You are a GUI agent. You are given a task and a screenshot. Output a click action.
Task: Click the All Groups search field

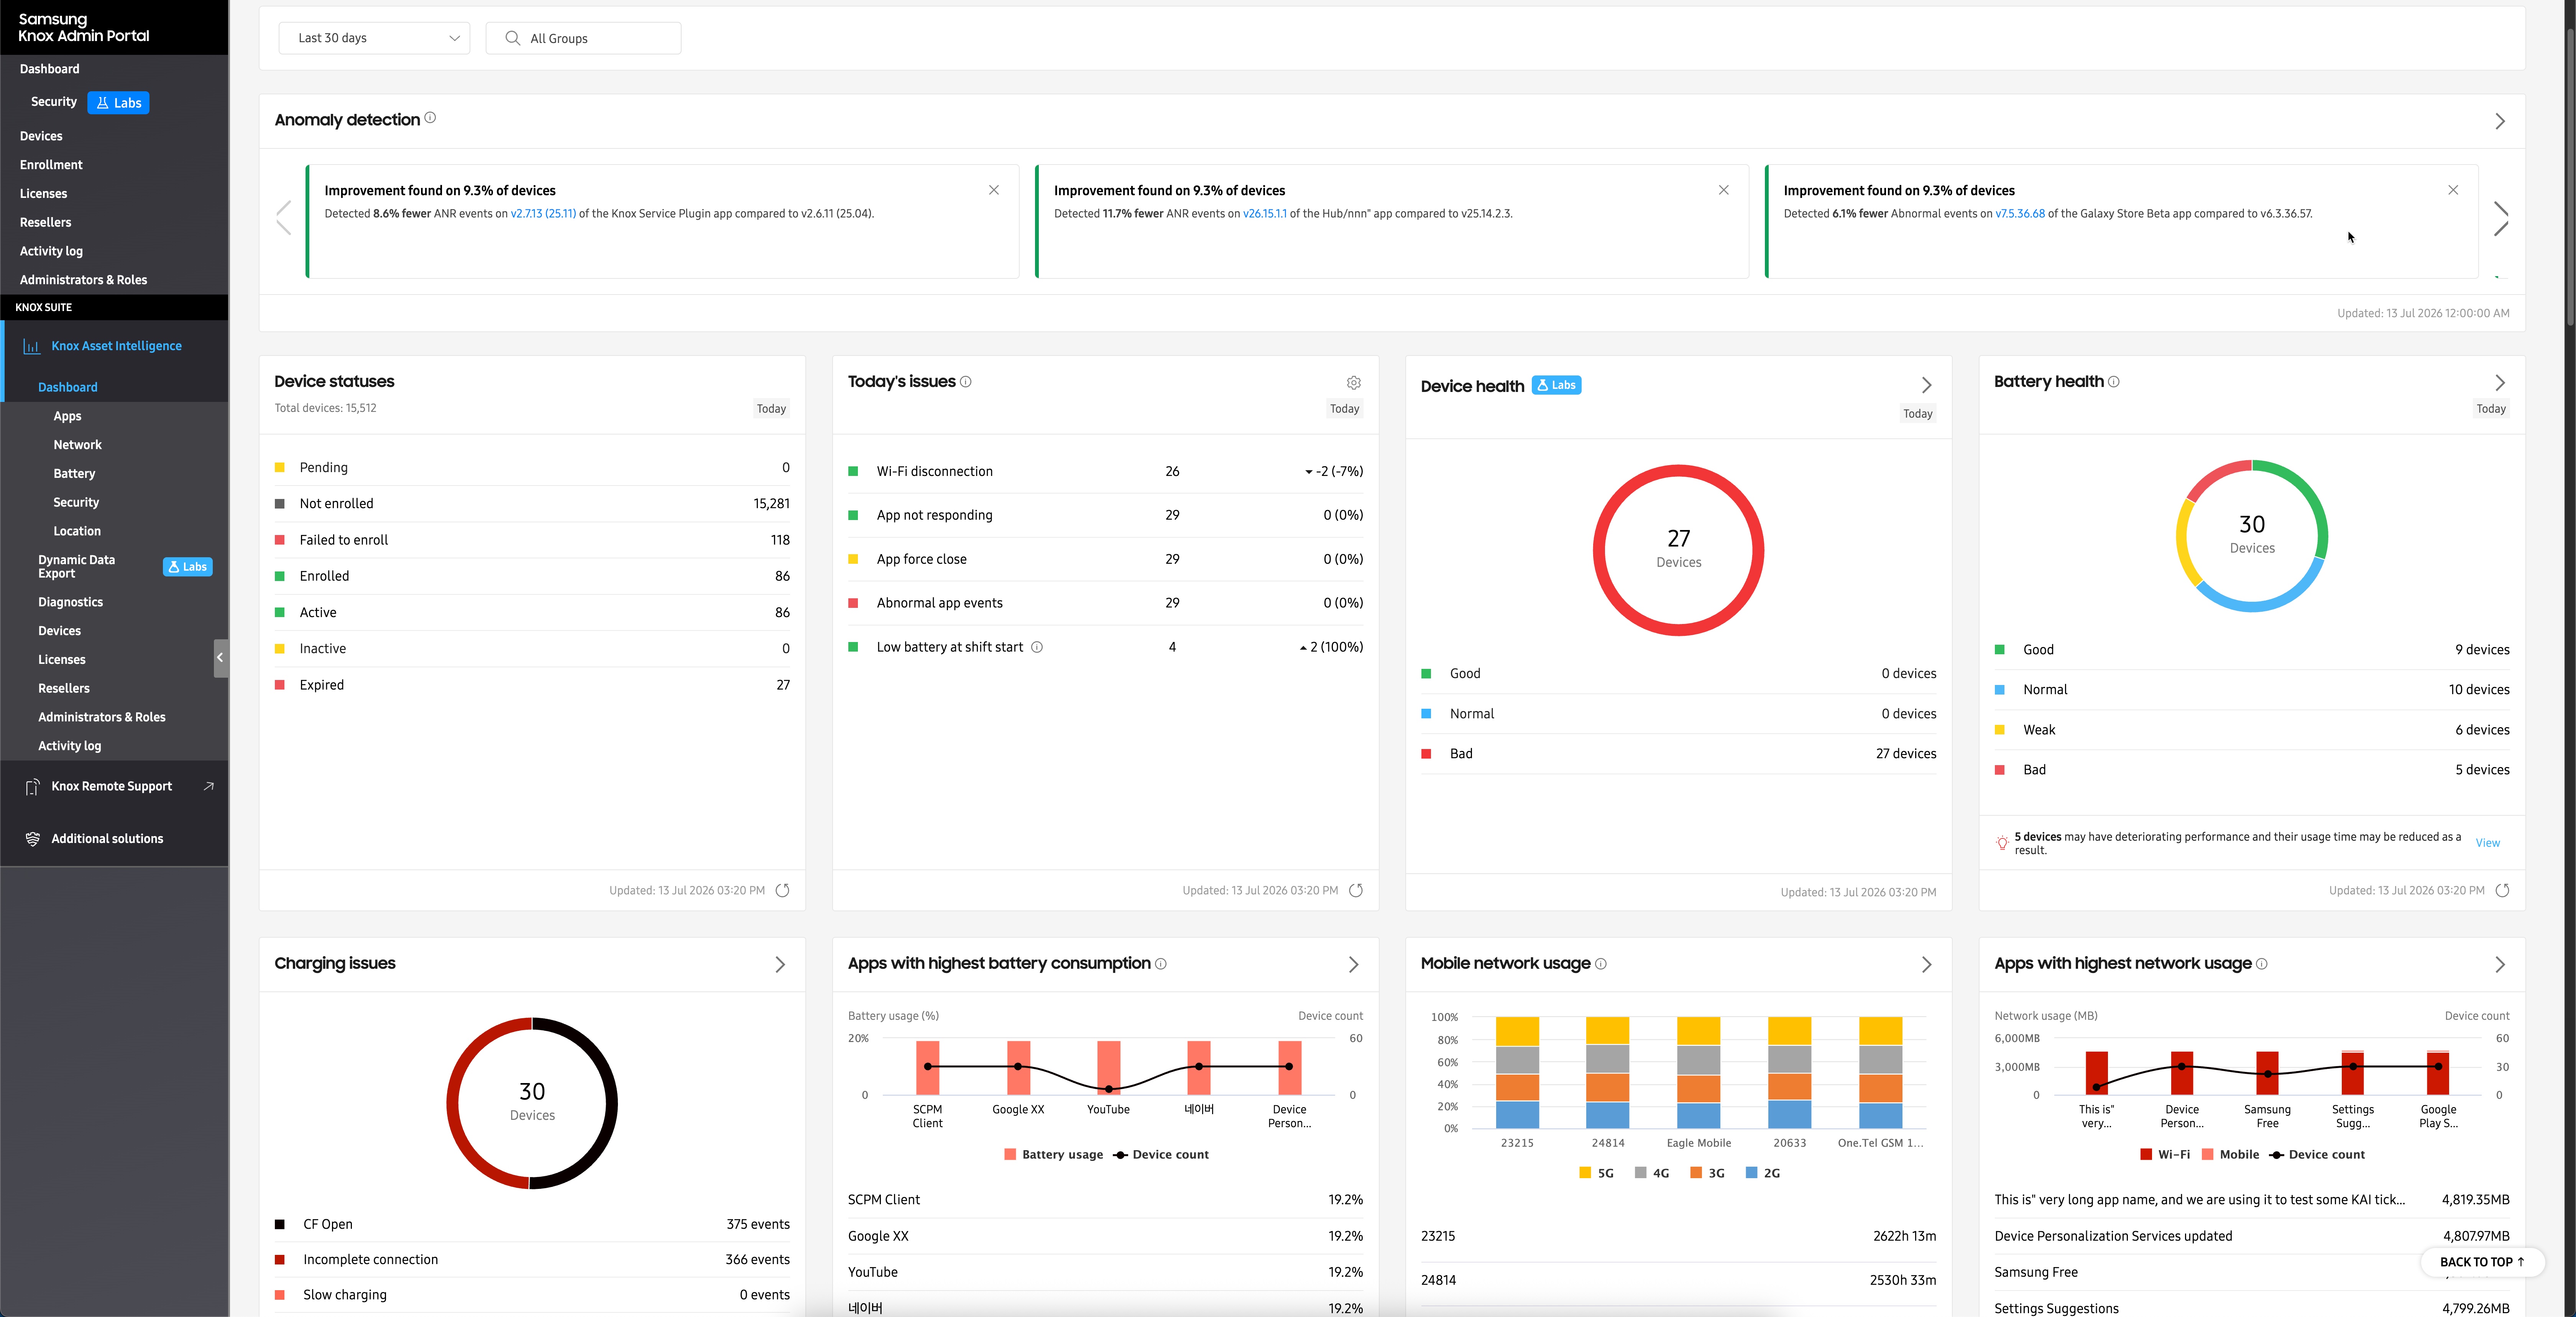pyautogui.click(x=583, y=38)
